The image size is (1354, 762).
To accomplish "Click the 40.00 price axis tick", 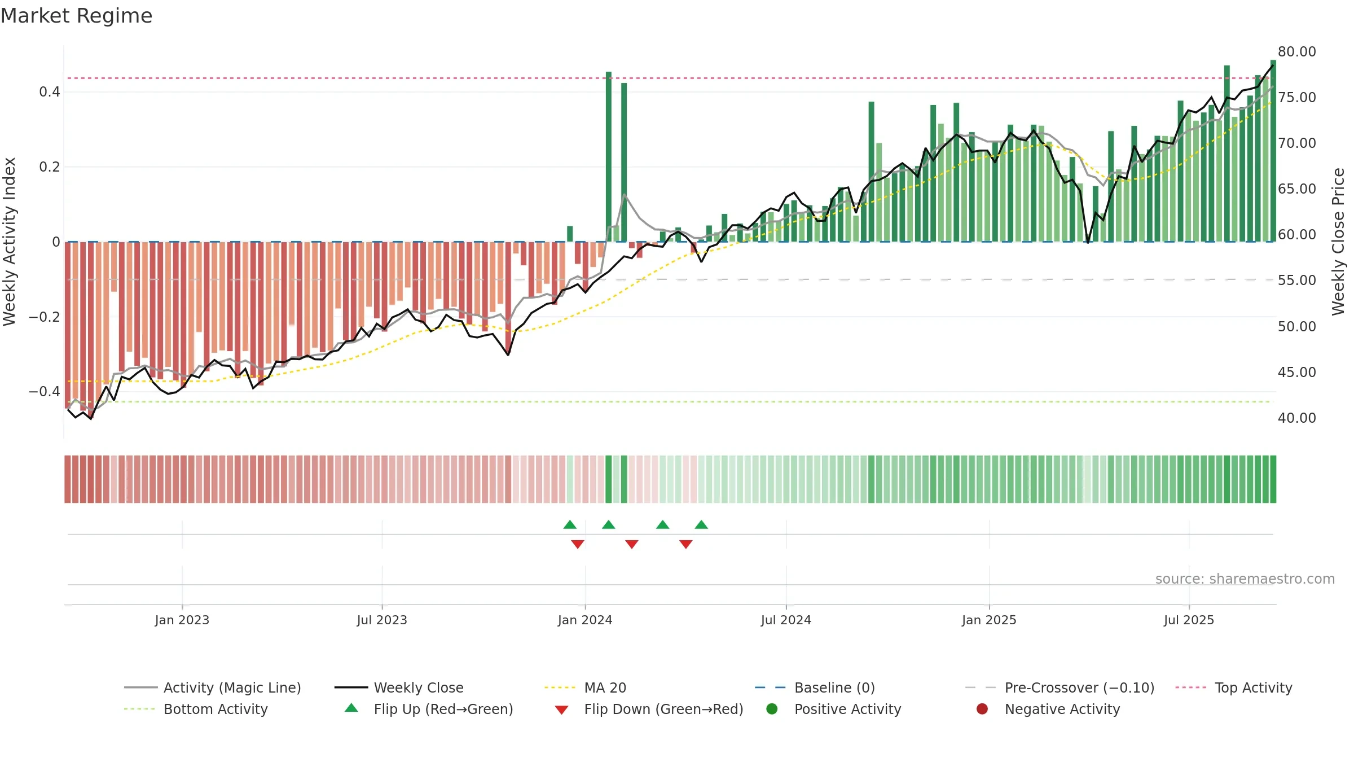I will point(1297,418).
